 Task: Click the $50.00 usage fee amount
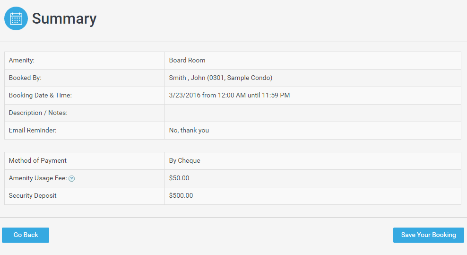tap(179, 178)
